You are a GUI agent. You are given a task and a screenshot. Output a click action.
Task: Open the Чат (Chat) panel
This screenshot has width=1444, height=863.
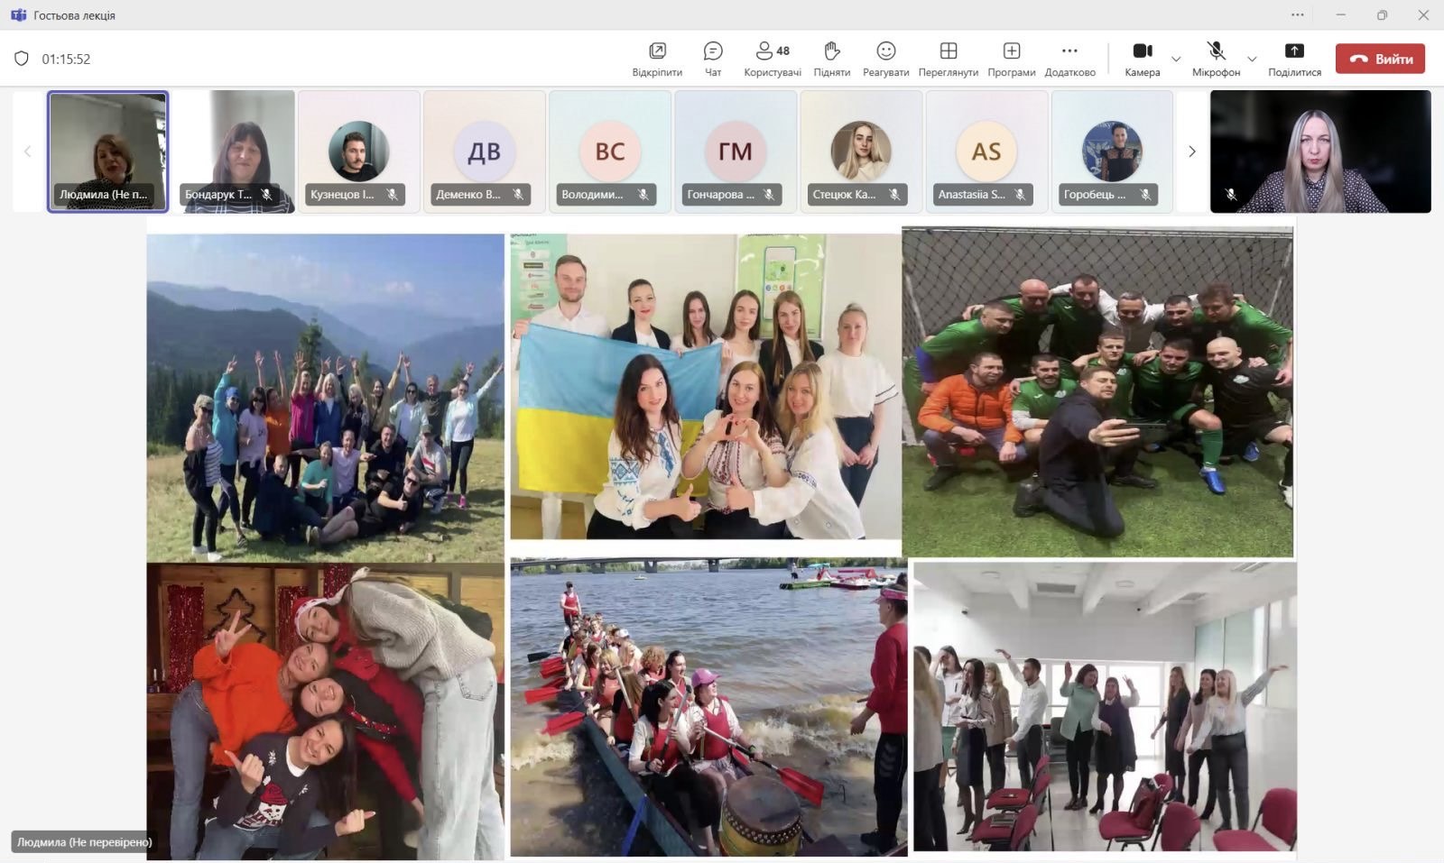(713, 59)
